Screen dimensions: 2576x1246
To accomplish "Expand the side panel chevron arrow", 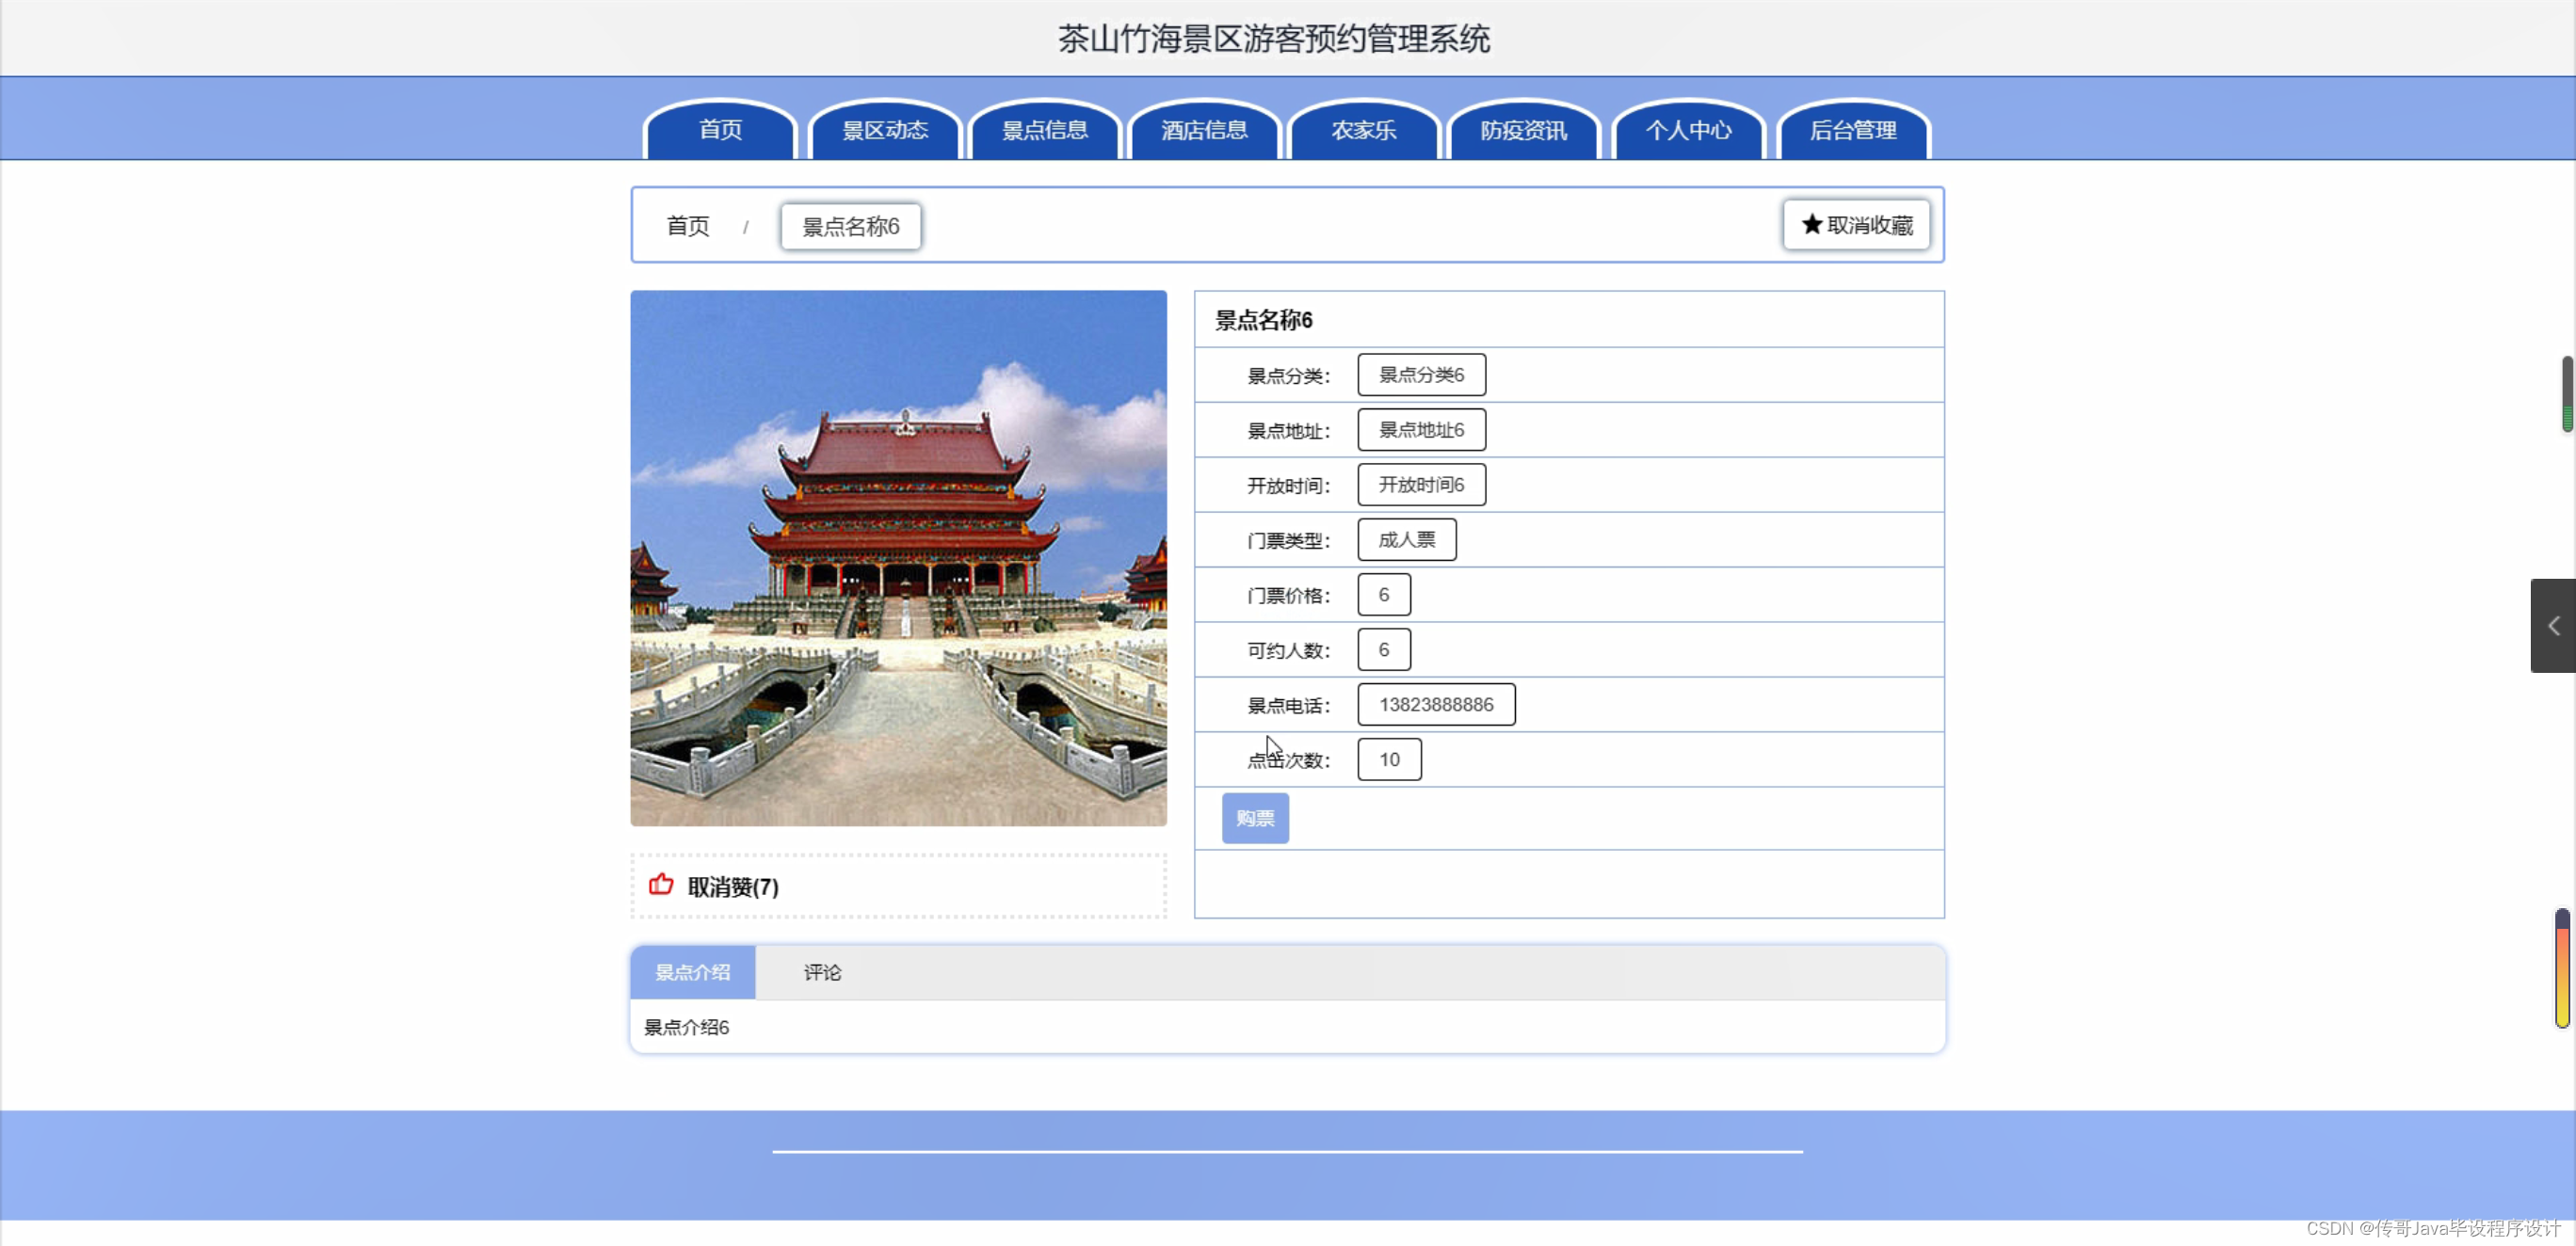I will point(2553,626).
